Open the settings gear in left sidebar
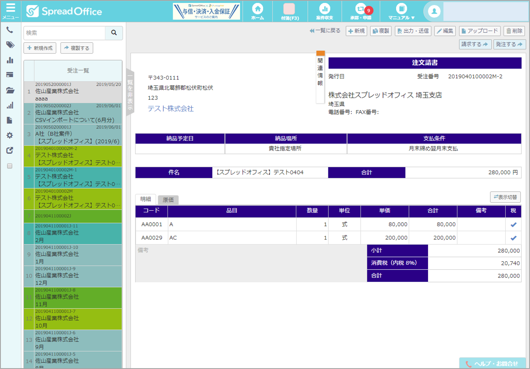The height and width of the screenshot is (369, 530). [10, 135]
